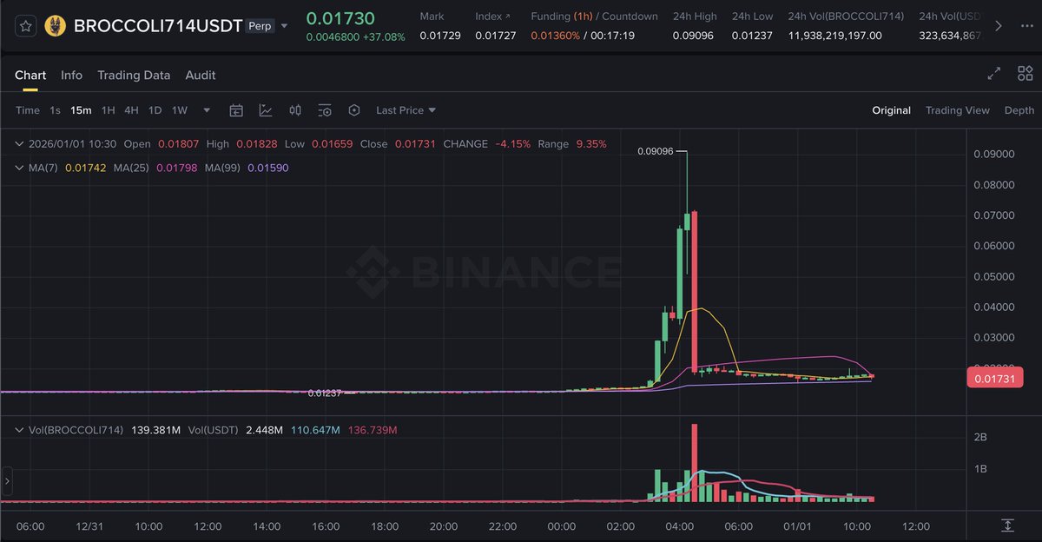Switch to the Trading View chart mode
The image size is (1042, 542).
[x=957, y=110]
